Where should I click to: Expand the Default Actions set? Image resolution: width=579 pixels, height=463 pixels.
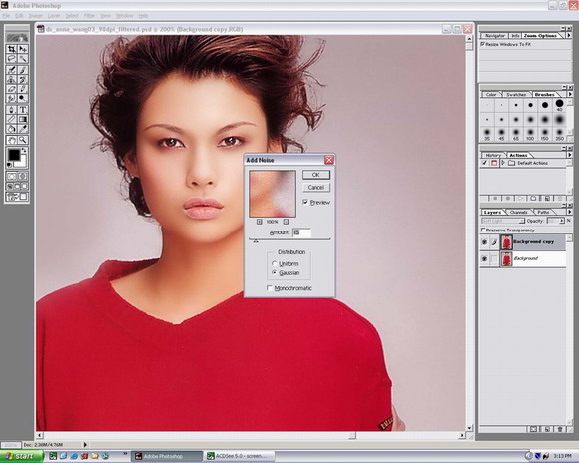click(502, 163)
